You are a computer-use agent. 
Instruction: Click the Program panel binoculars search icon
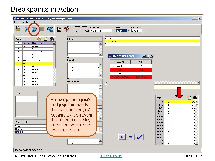pos(52,39)
